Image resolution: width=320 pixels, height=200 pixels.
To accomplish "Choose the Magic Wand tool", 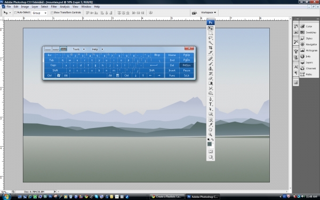I will click(211, 43).
